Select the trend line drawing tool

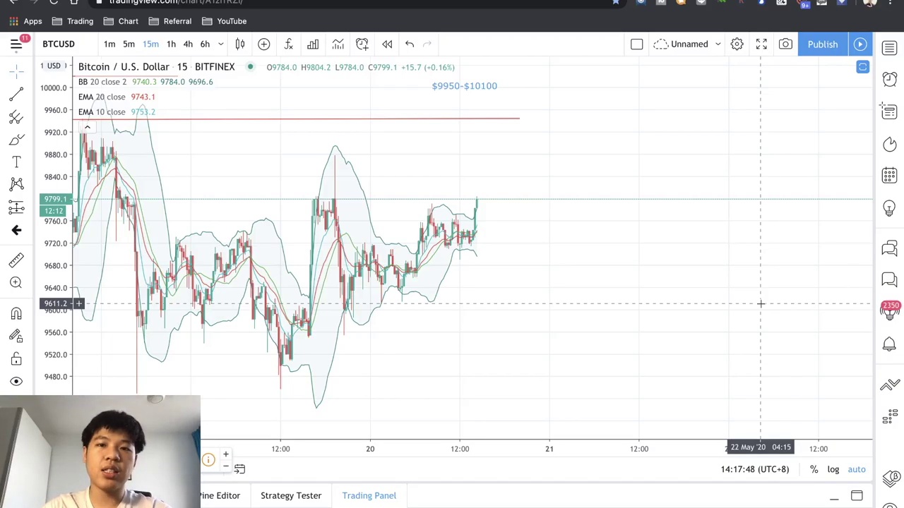(x=16, y=94)
